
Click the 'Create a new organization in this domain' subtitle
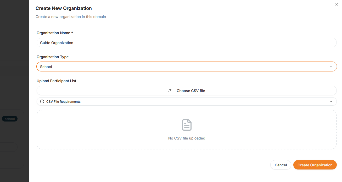71,17
